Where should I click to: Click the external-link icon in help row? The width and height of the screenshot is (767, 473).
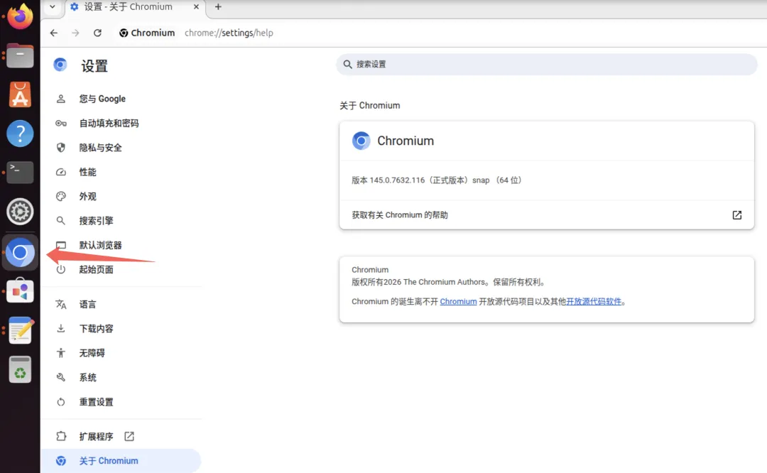tap(736, 215)
